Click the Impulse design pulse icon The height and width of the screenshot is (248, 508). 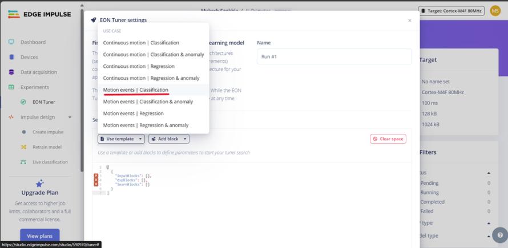11,117
